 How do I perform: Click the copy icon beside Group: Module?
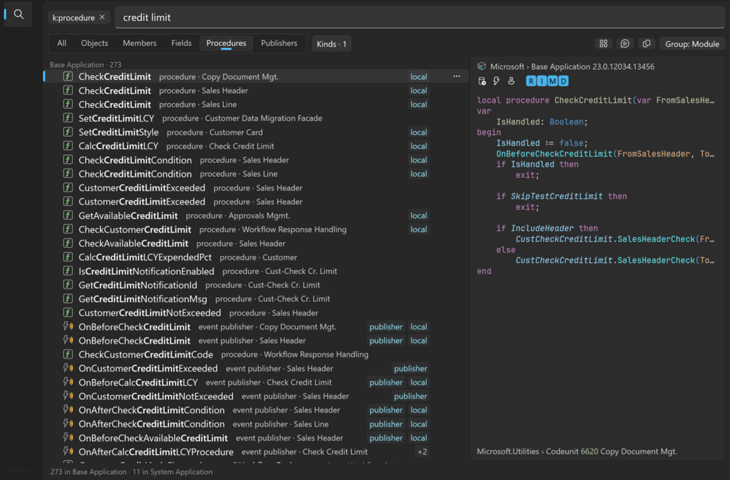647,44
